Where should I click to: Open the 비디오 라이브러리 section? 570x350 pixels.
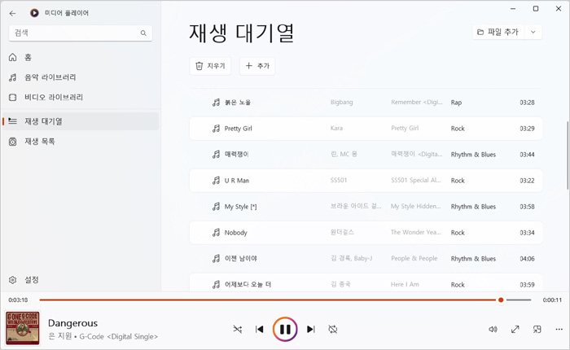click(x=53, y=97)
